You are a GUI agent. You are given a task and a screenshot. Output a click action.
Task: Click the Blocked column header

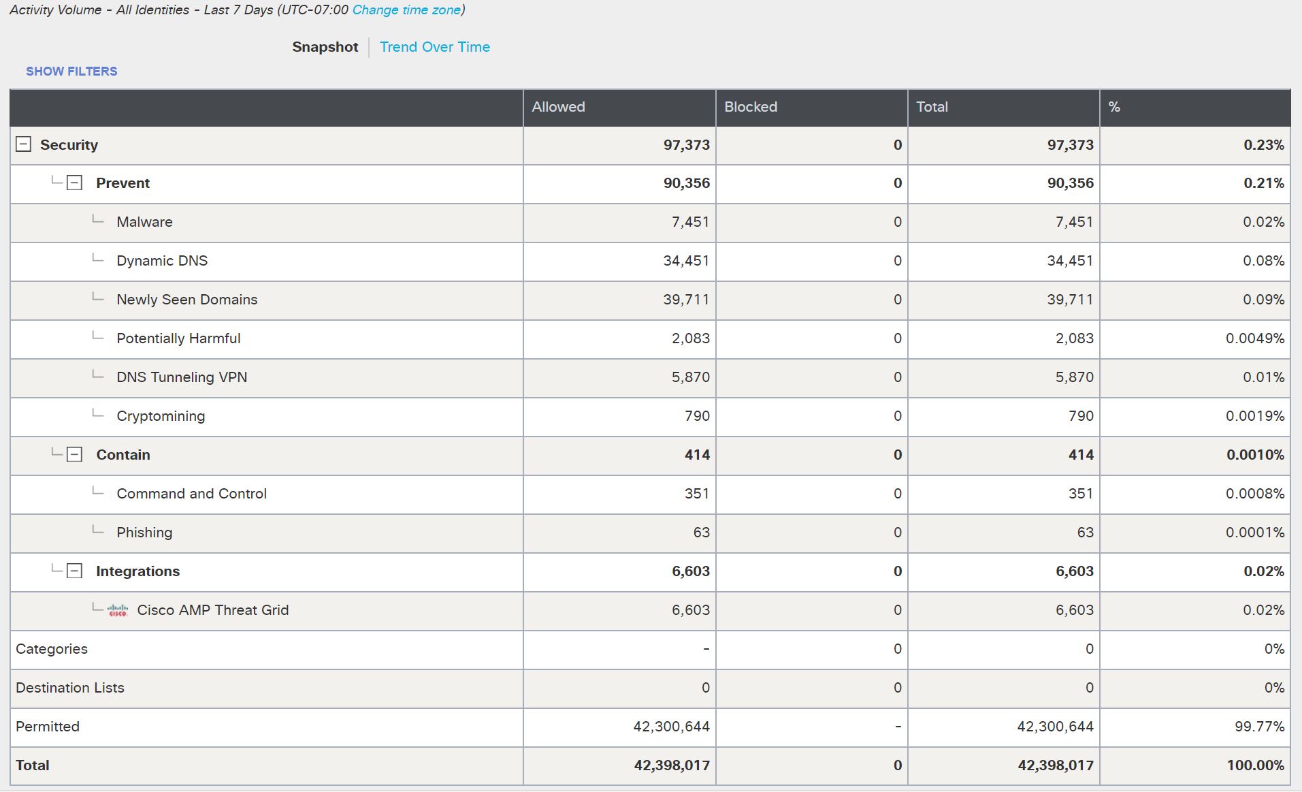click(x=751, y=107)
